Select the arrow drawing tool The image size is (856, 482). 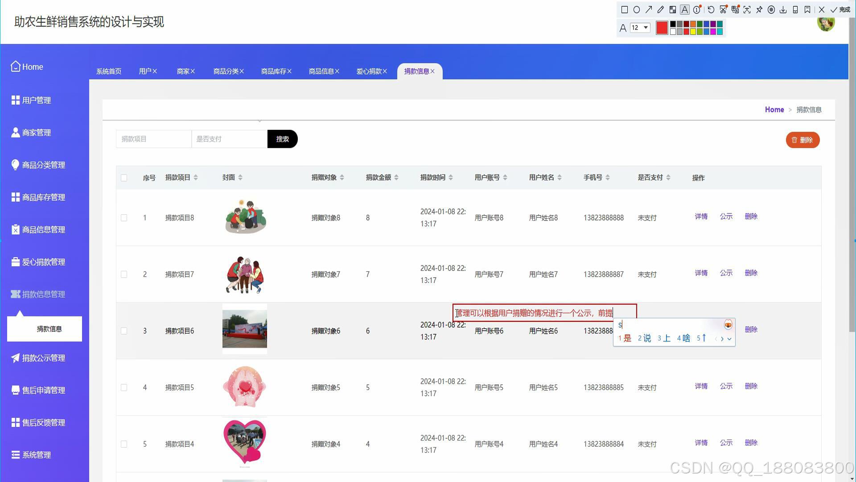[649, 10]
